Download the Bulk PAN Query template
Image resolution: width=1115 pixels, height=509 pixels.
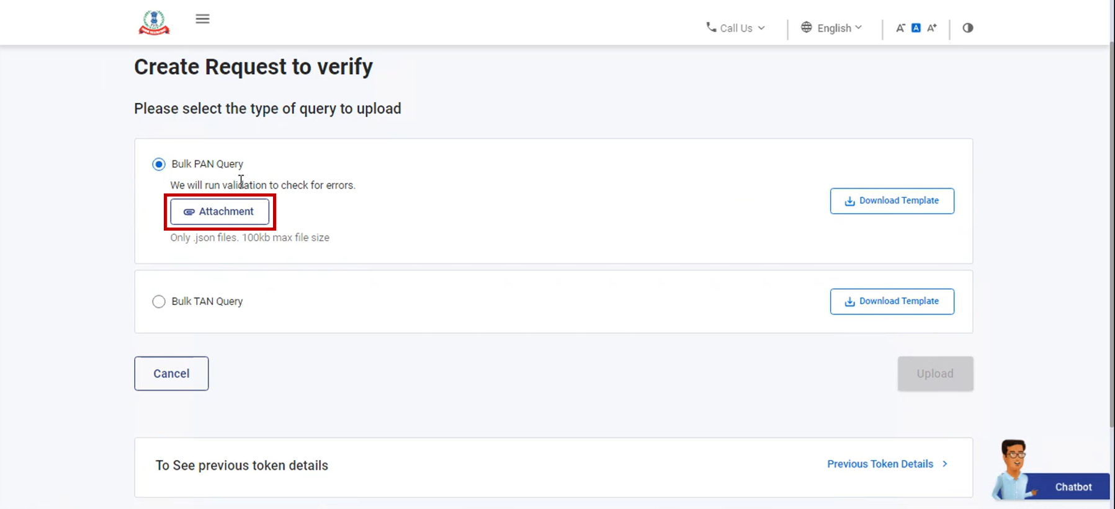point(892,201)
